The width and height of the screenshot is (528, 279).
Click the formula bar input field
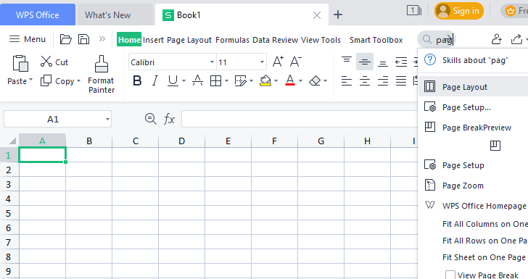[x=299, y=119]
